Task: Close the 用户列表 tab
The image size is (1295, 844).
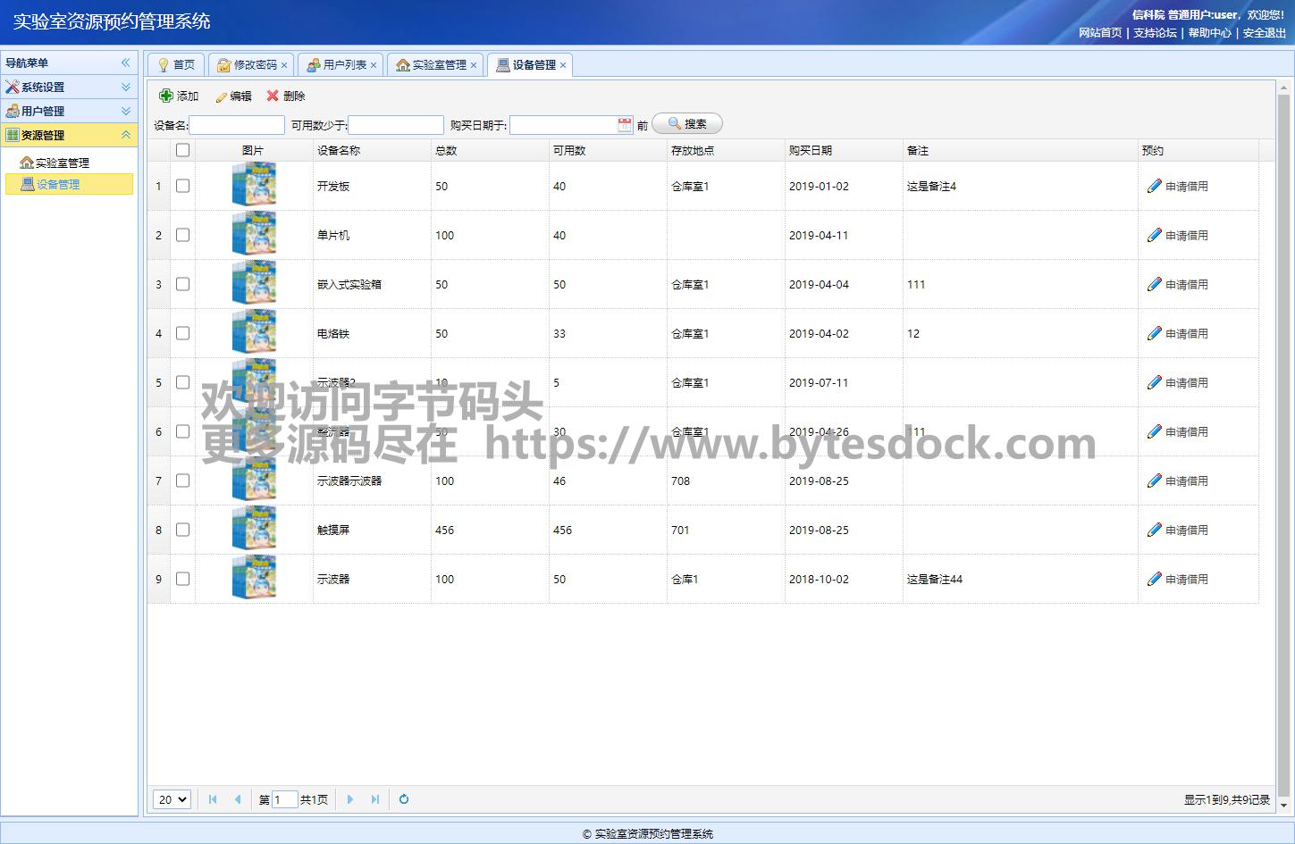Action: coord(374,65)
